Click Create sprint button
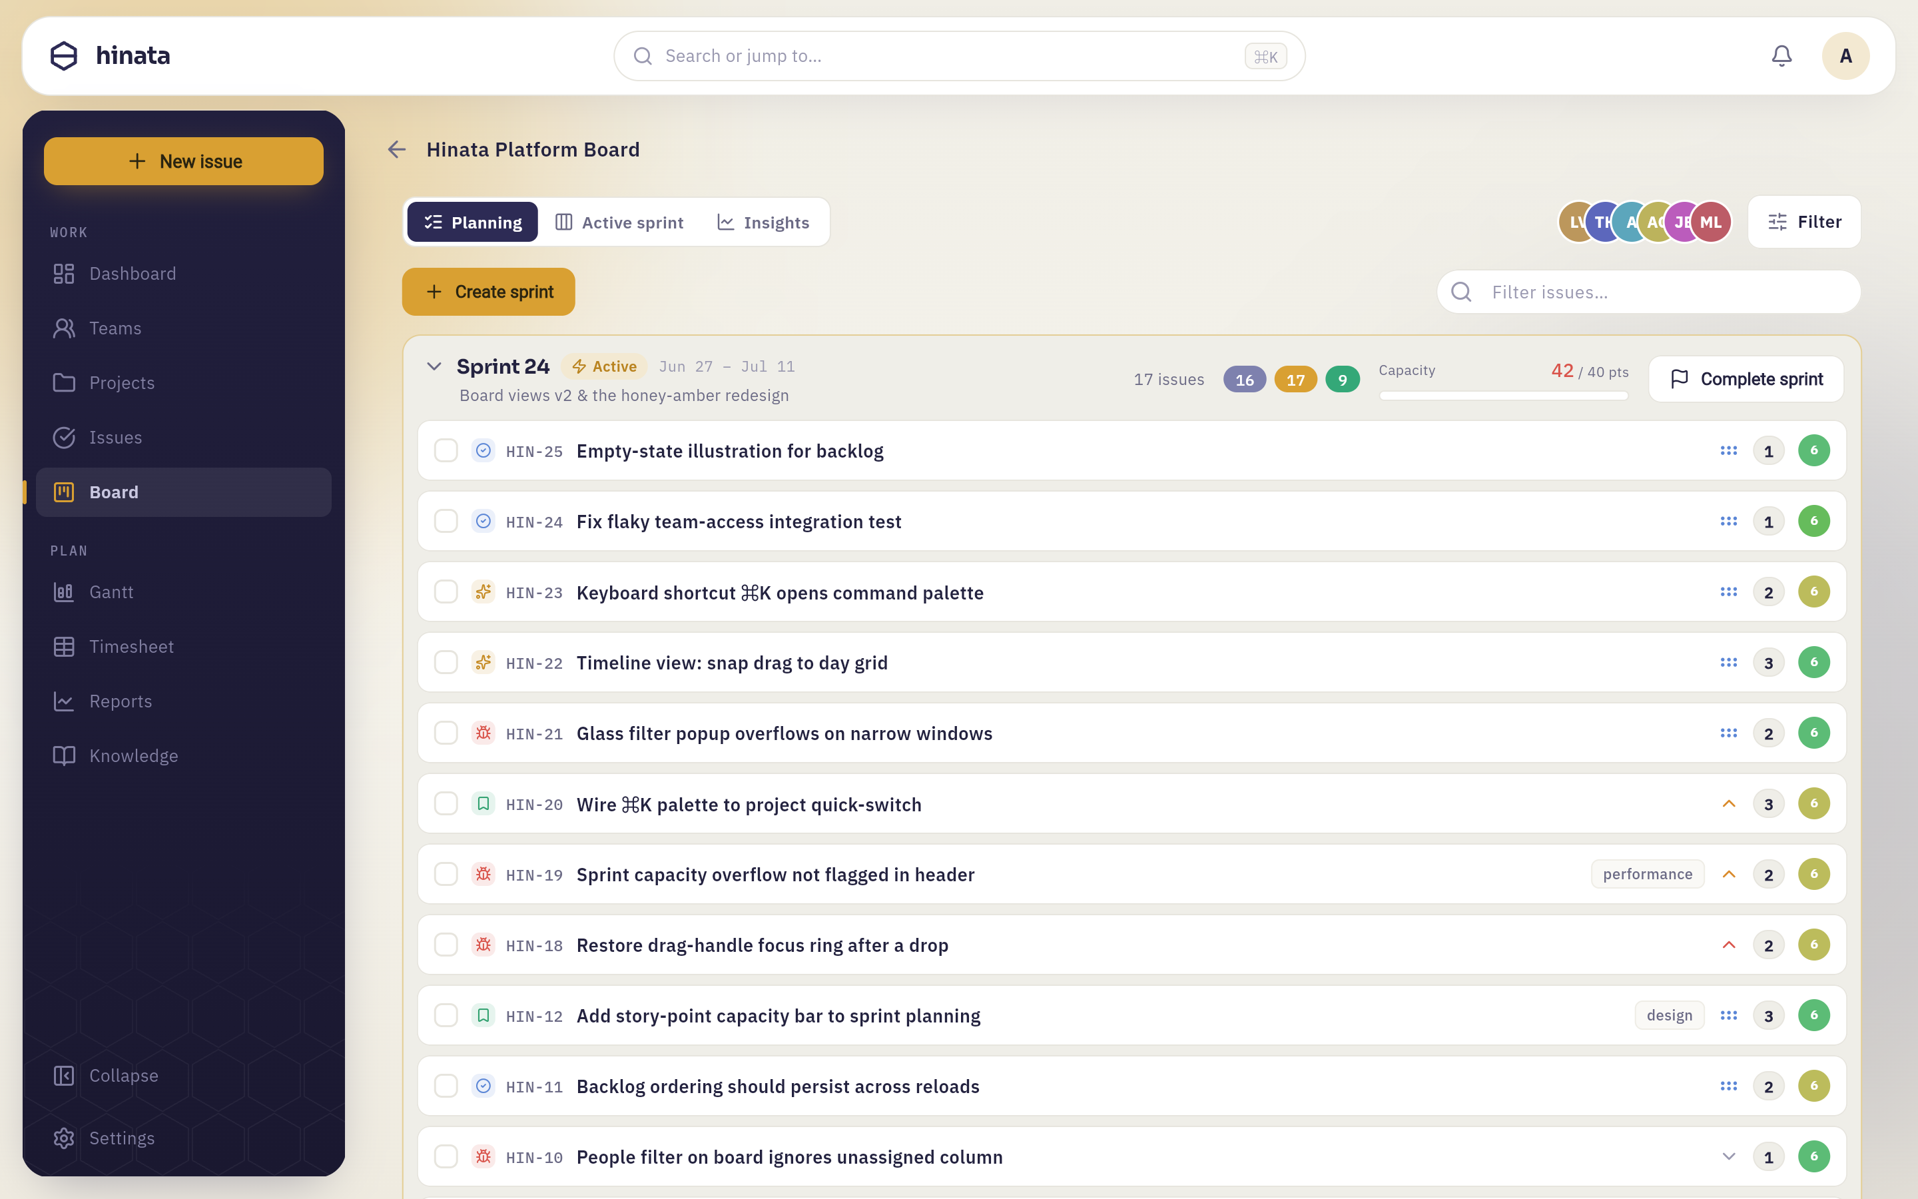Screen dimensions: 1918x1199 pos(488,292)
